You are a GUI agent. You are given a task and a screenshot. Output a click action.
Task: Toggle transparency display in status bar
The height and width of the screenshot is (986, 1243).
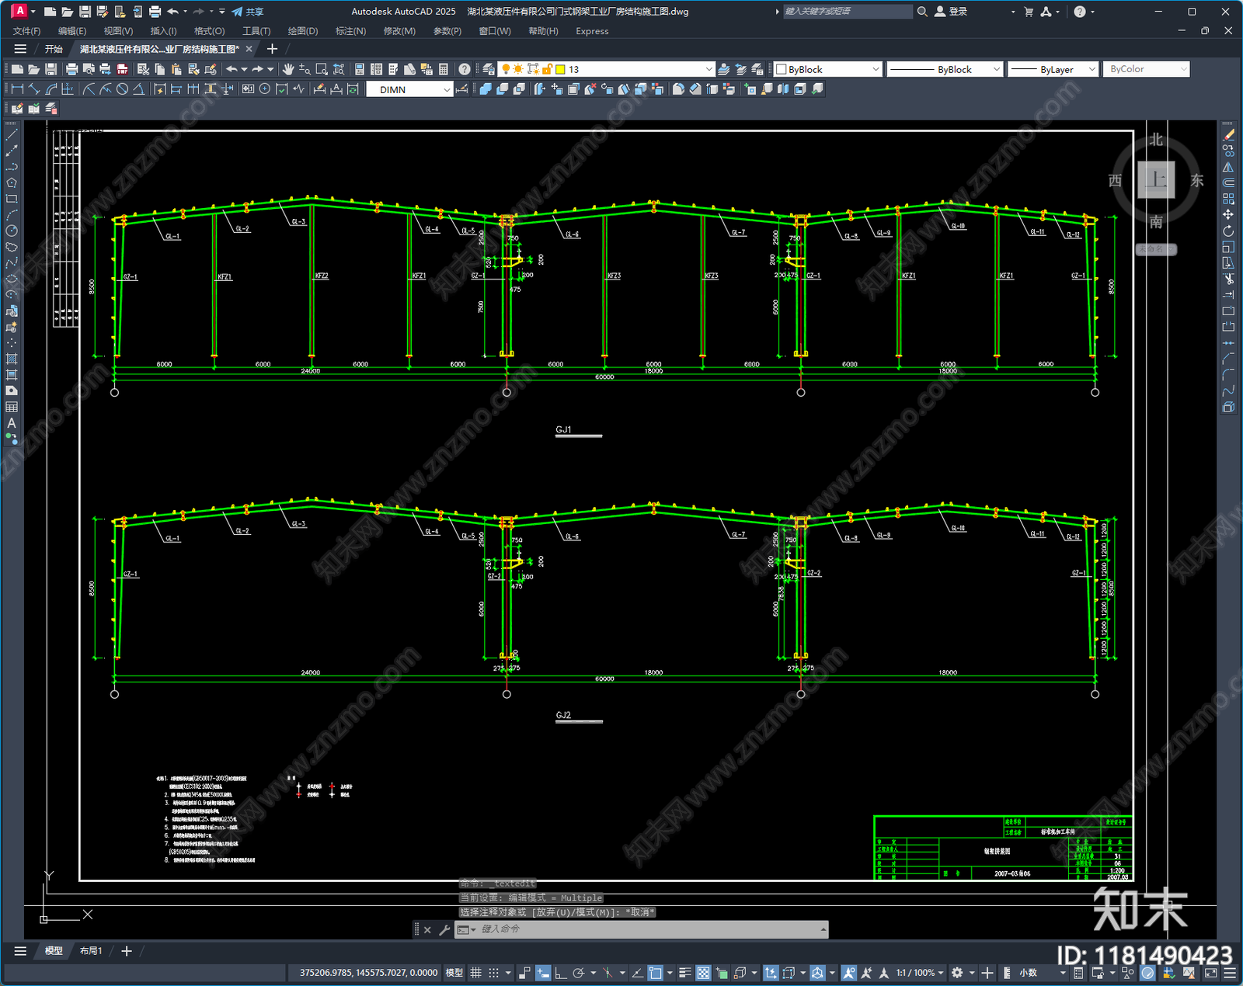(703, 973)
